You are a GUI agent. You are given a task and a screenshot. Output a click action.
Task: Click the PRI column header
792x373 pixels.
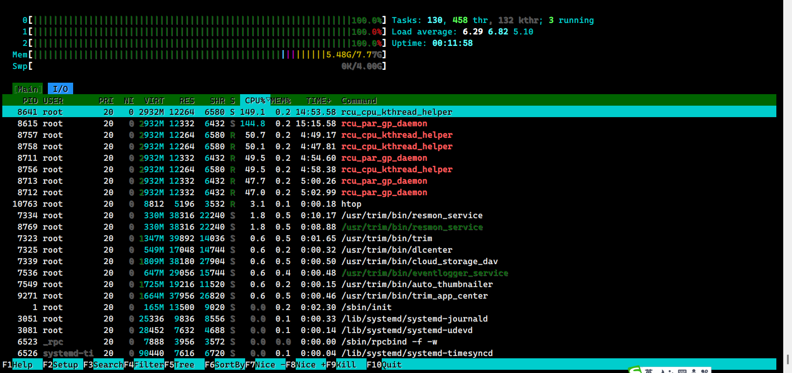click(x=106, y=101)
